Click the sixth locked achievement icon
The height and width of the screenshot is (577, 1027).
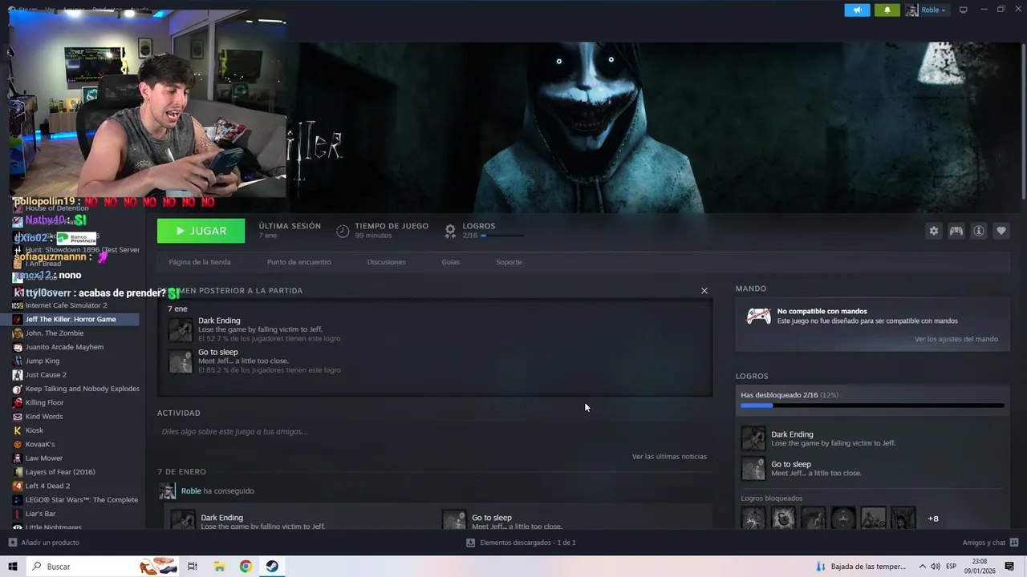[903, 518]
